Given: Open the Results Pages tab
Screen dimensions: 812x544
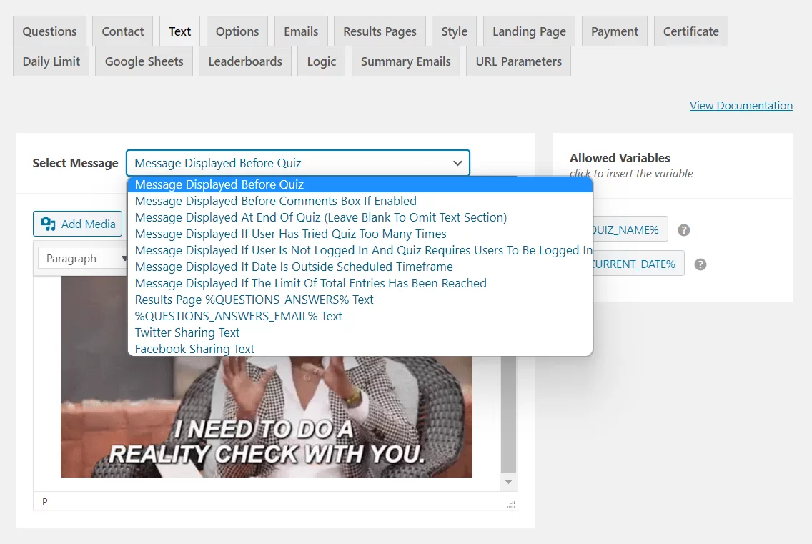Looking at the screenshot, I should pos(380,31).
